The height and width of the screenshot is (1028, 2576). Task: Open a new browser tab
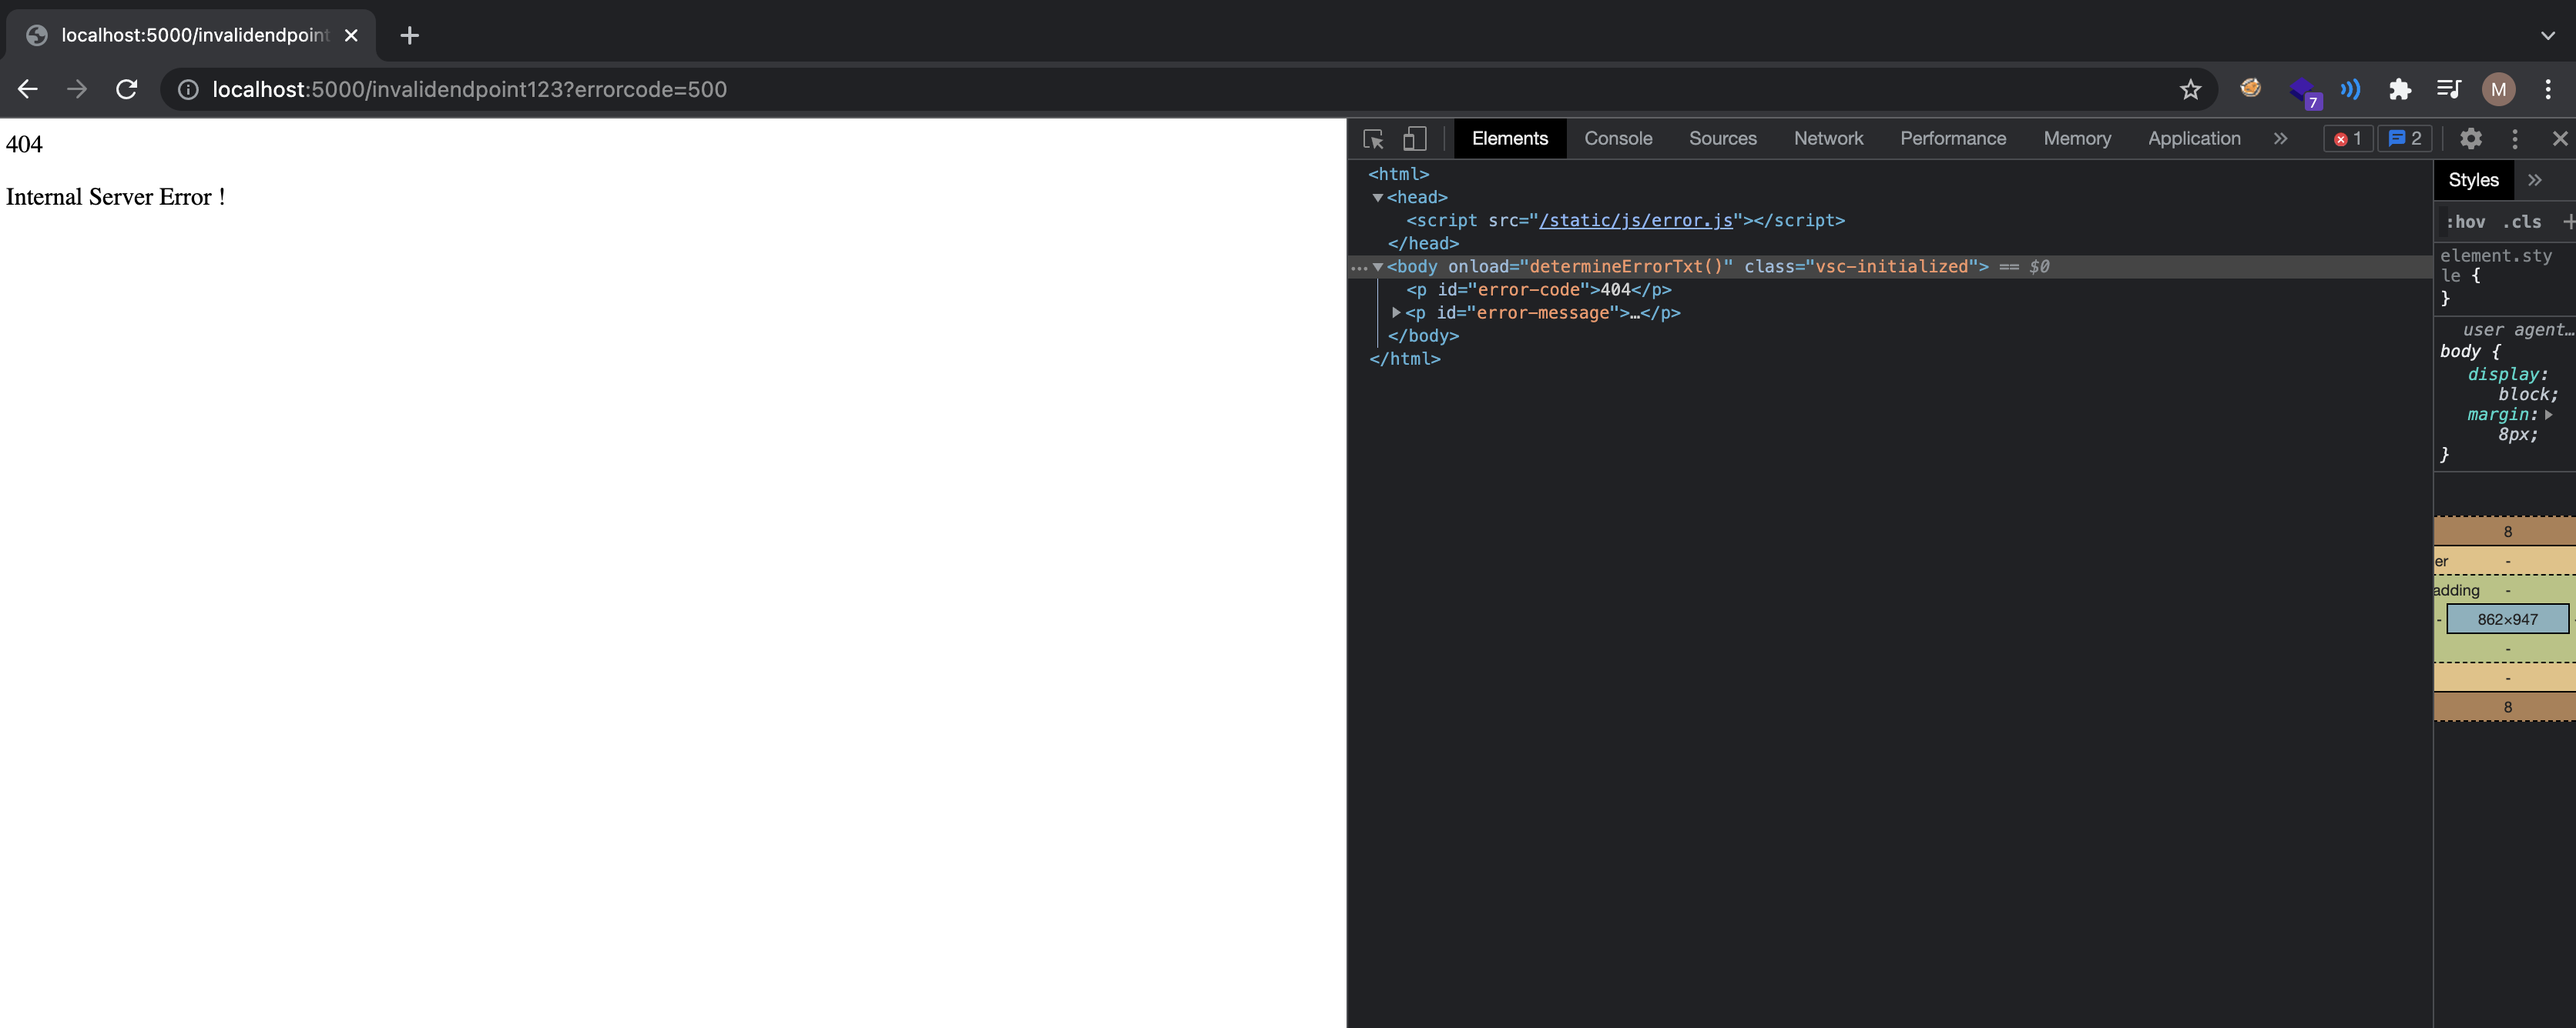pos(409,36)
